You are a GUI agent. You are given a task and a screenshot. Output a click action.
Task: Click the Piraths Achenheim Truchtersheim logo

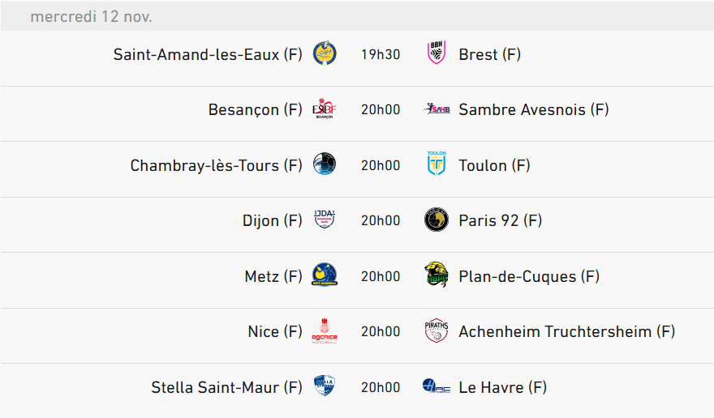point(437,331)
